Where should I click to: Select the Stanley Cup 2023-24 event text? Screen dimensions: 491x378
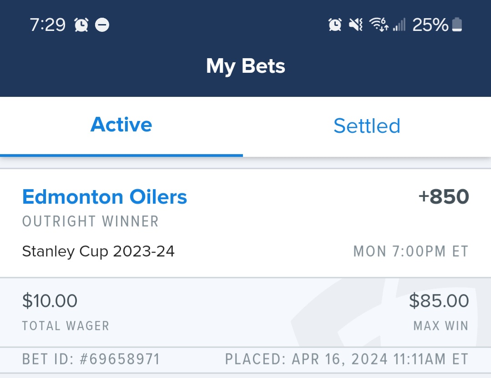click(98, 251)
